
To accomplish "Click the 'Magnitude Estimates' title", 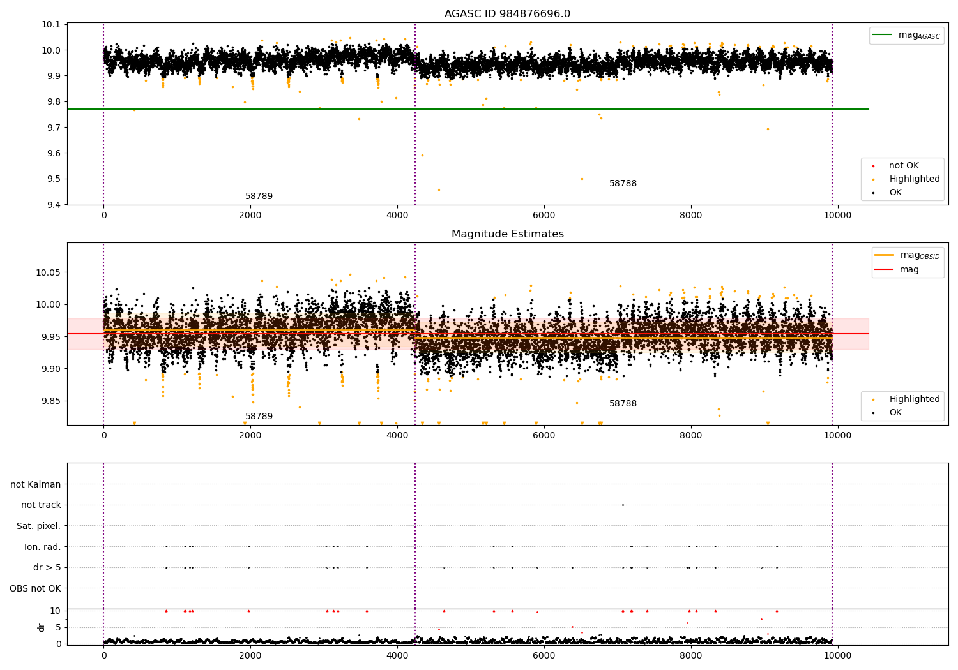I will pos(507,234).
